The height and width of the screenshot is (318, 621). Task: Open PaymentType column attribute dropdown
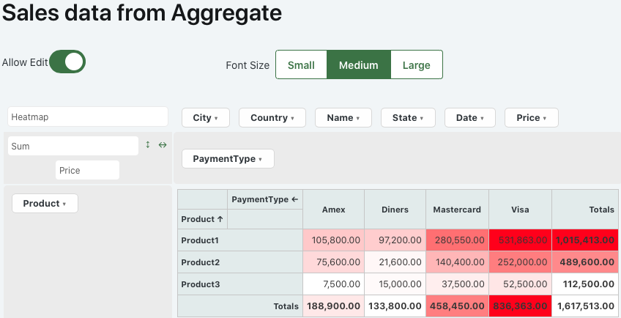click(228, 158)
